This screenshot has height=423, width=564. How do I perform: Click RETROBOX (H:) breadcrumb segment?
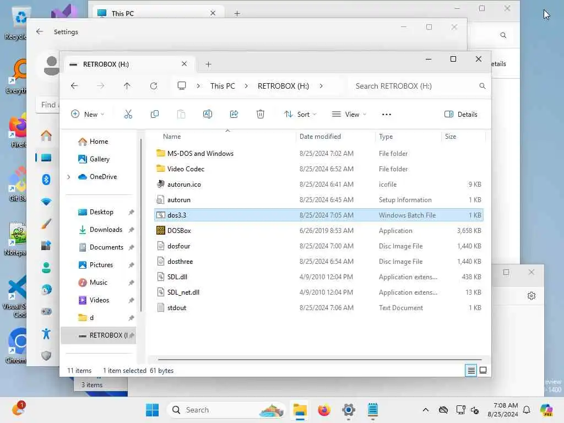tap(283, 86)
